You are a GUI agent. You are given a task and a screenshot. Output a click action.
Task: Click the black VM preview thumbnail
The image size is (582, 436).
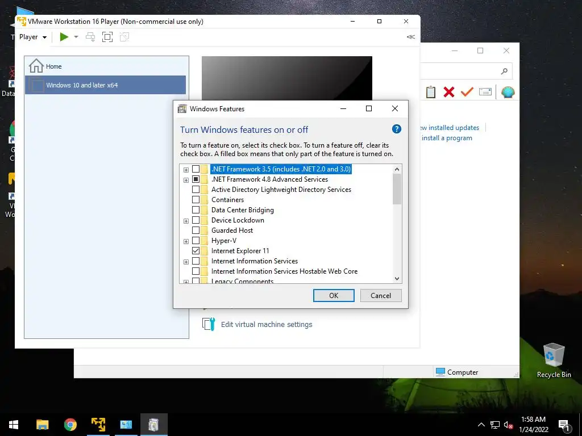pos(287,78)
